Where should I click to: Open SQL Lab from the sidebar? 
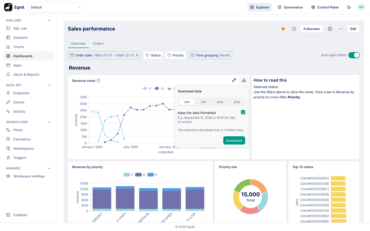pyautogui.click(x=29, y=28)
